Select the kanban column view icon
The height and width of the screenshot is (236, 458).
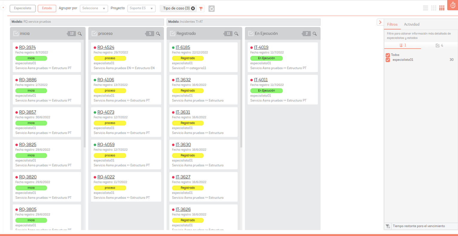(x=442, y=8)
